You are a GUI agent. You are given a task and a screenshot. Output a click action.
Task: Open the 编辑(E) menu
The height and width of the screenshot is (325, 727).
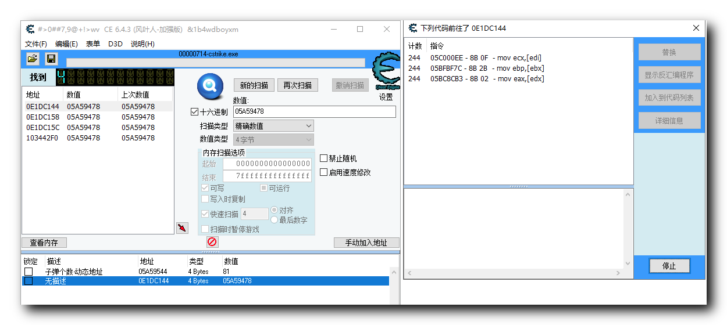click(x=66, y=44)
